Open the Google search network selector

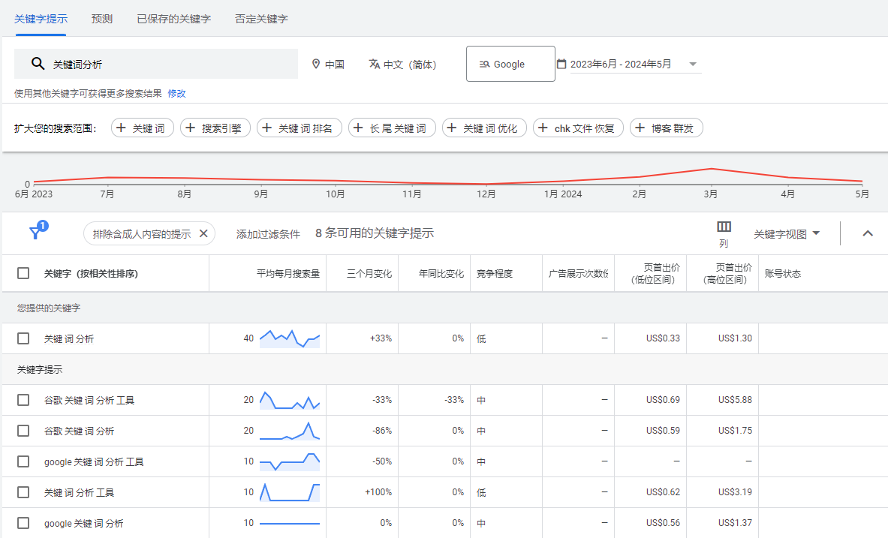click(510, 64)
